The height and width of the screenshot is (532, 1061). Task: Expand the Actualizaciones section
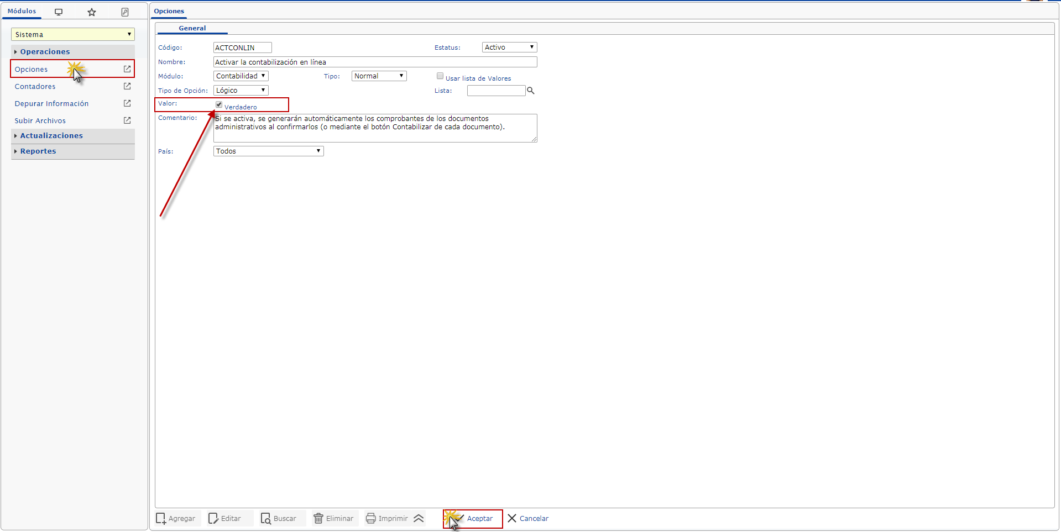point(73,136)
